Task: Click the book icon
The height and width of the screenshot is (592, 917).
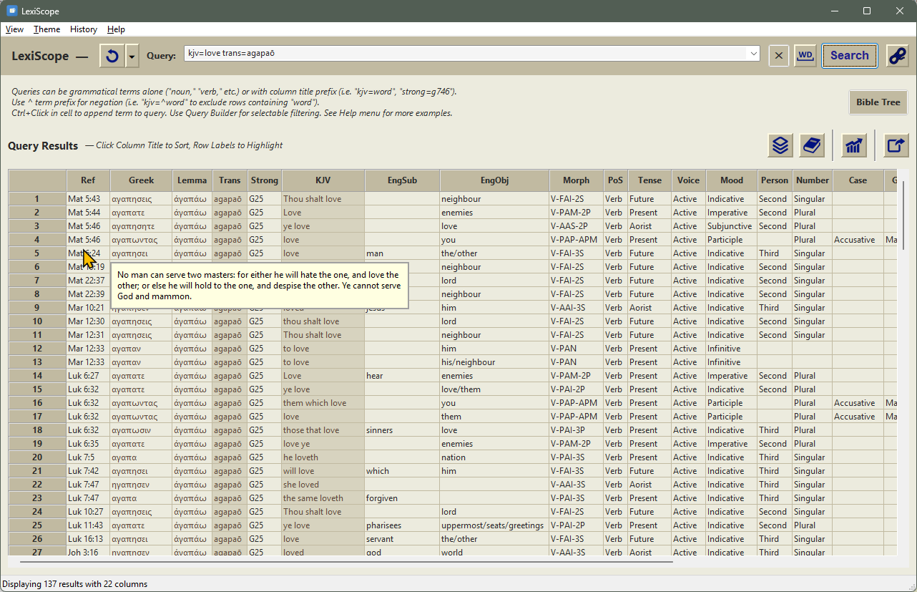Action: click(x=811, y=145)
